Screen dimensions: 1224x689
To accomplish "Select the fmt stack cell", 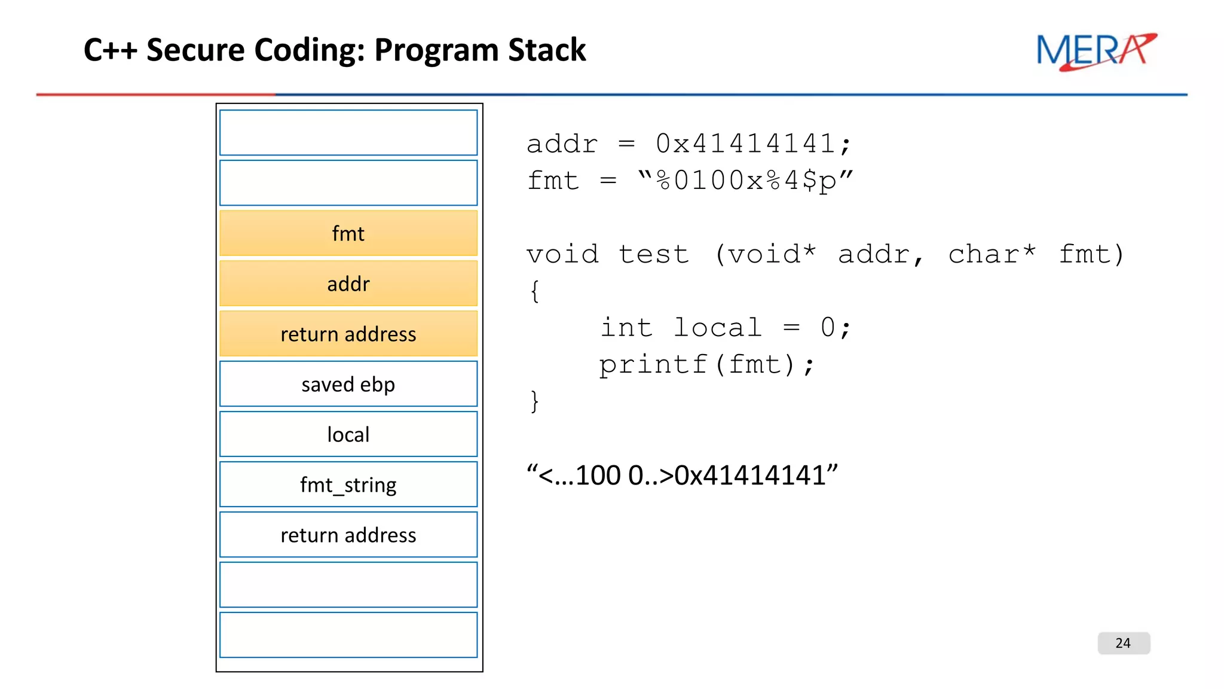I will tap(348, 233).
